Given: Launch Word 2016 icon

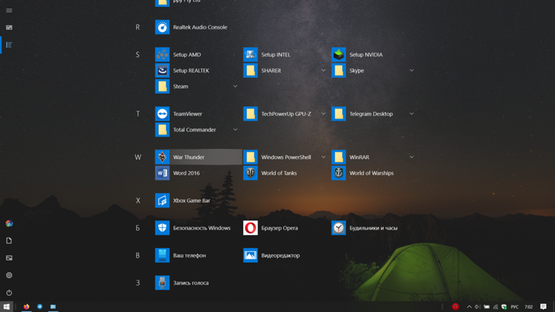Looking at the screenshot, I should click(162, 173).
